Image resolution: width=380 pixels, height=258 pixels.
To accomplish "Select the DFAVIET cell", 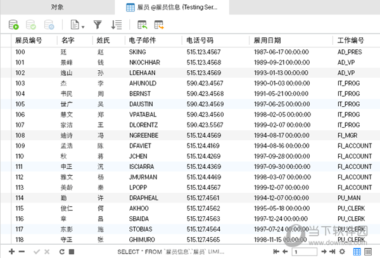I will 140,145.
